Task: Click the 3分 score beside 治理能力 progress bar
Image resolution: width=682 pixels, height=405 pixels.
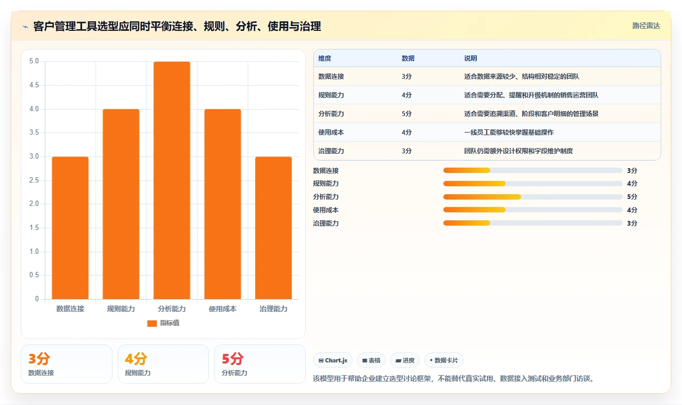Action: point(632,223)
